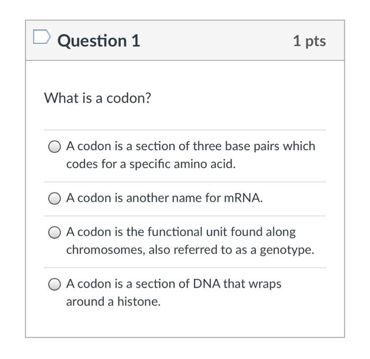Pick the radio for functional unit along chromosomes

[x=54, y=233]
